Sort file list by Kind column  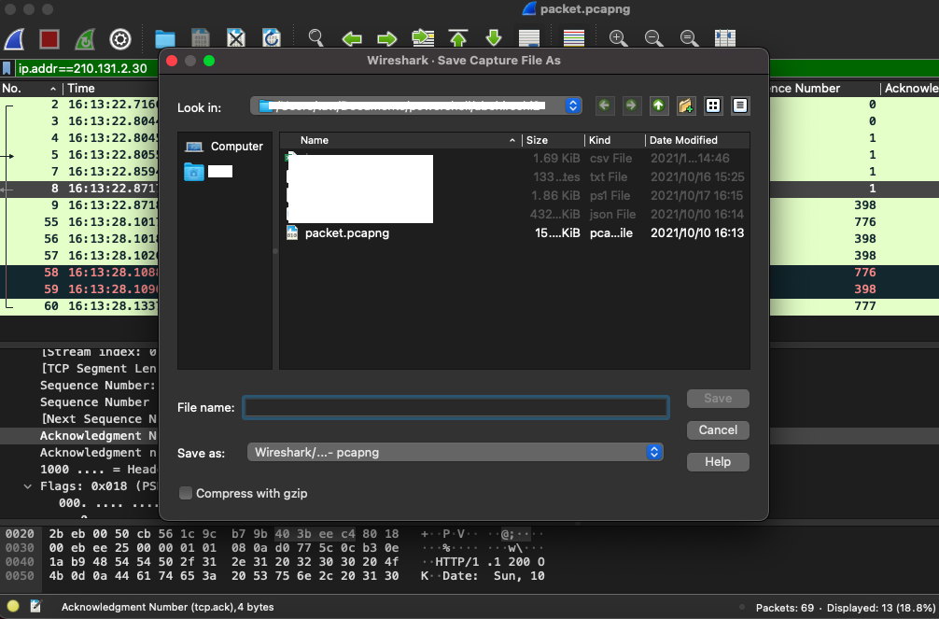pyautogui.click(x=615, y=140)
